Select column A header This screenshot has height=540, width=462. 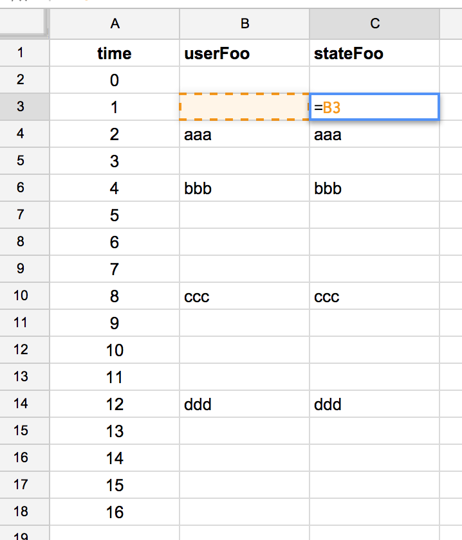click(115, 24)
